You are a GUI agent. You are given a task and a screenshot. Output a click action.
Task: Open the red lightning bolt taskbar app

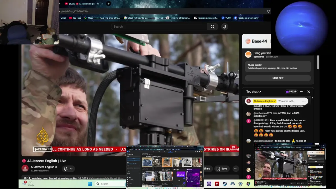[x=217, y=184]
